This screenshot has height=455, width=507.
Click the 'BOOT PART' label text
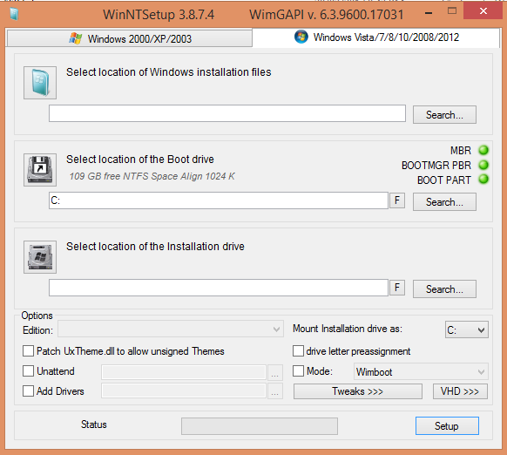tap(444, 180)
